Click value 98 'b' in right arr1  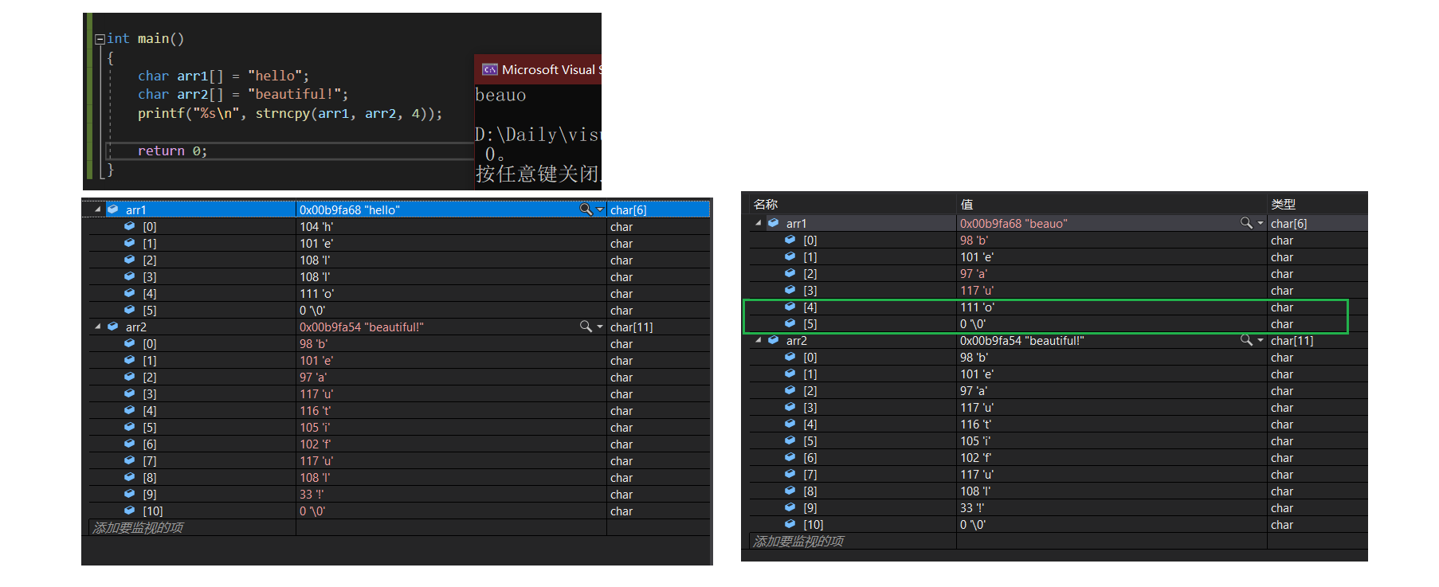(974, 241)
